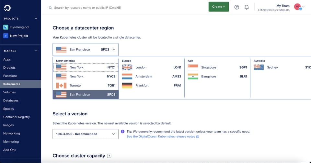Open the 1.26.3-do.0 version dropdown

coord(86,134)
